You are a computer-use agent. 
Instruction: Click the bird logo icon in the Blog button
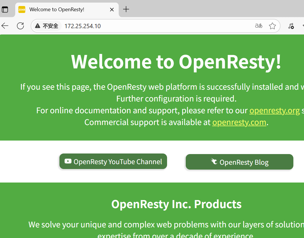coord(214,161)
